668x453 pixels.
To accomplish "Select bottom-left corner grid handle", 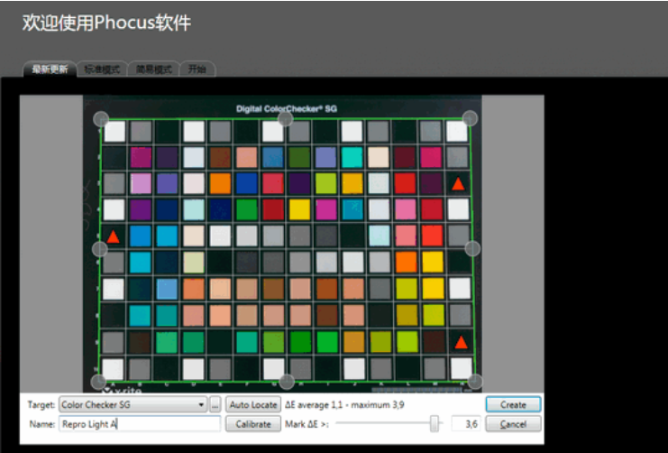I will tap(99, 381).
